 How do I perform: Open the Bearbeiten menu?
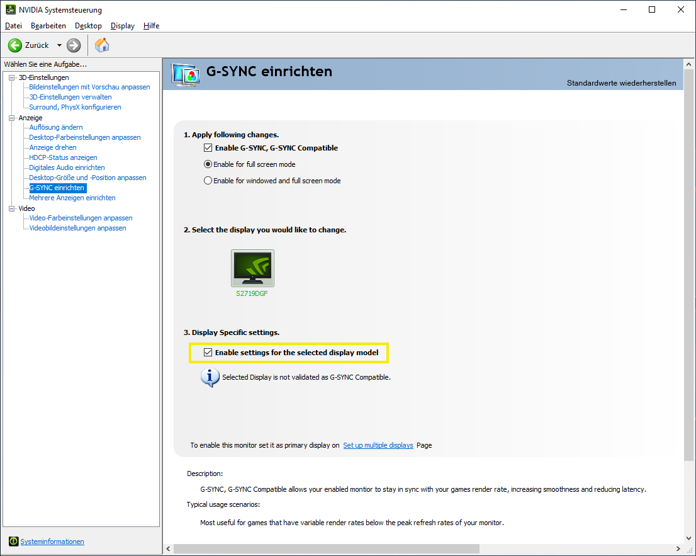[48, 26]
